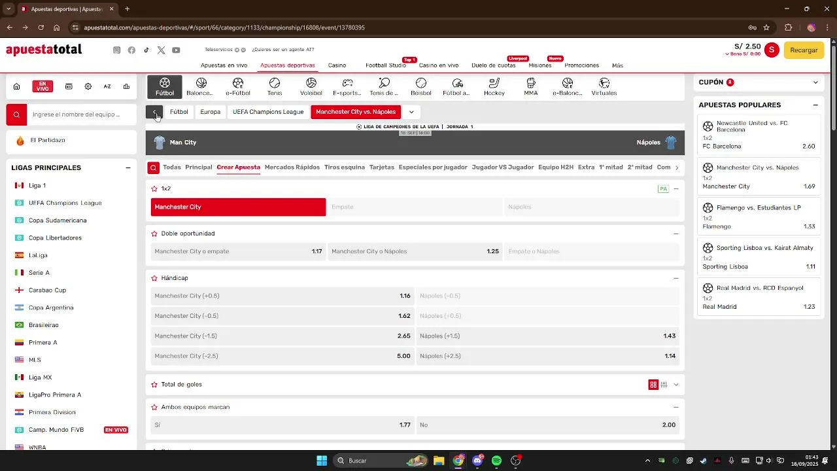This screenshot has width=837, height=471.
Task: Toggle the PA badge on 1x2
Action: click(663, 188)
